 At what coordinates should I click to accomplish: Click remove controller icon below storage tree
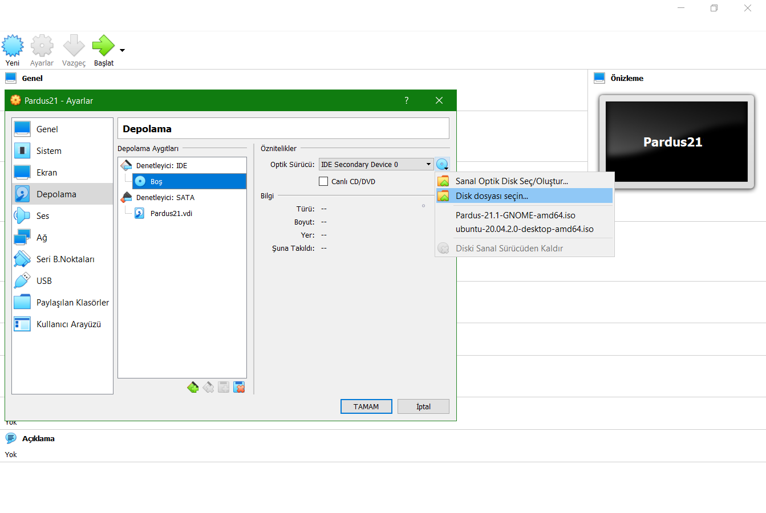pyautogui.click(x=208, y=388)
